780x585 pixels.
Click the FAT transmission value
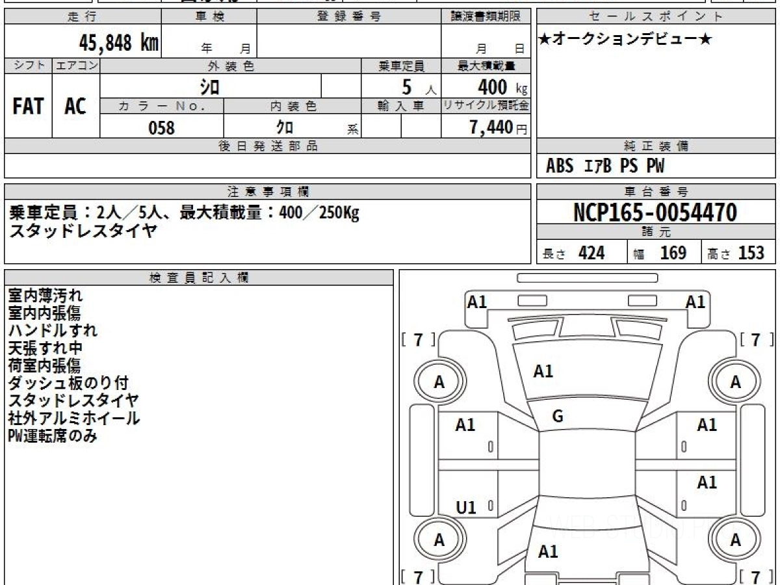(x=28, y=106)
